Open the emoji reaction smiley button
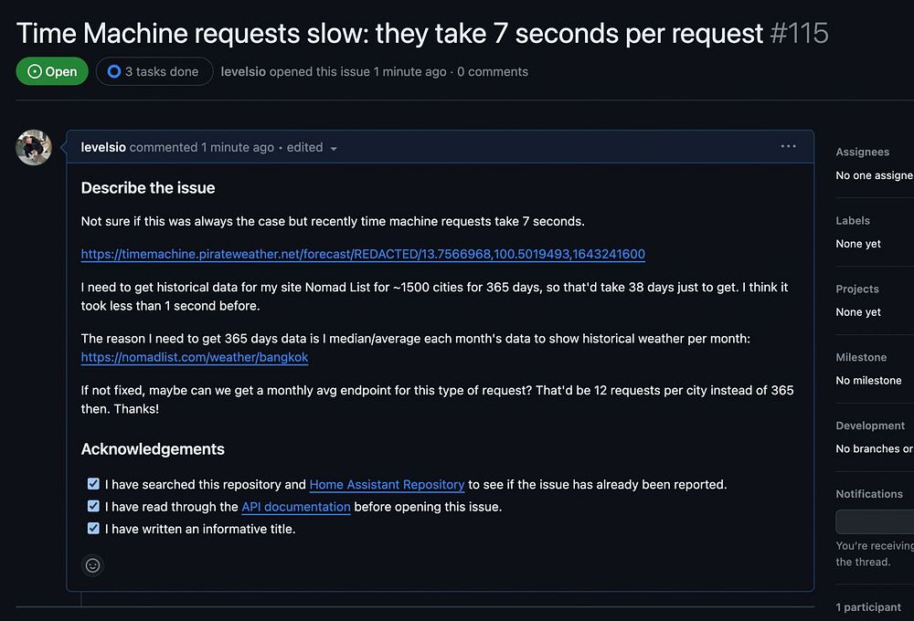Image resolution: width=914 pixels, height=621 pixels. click(92, 565)
